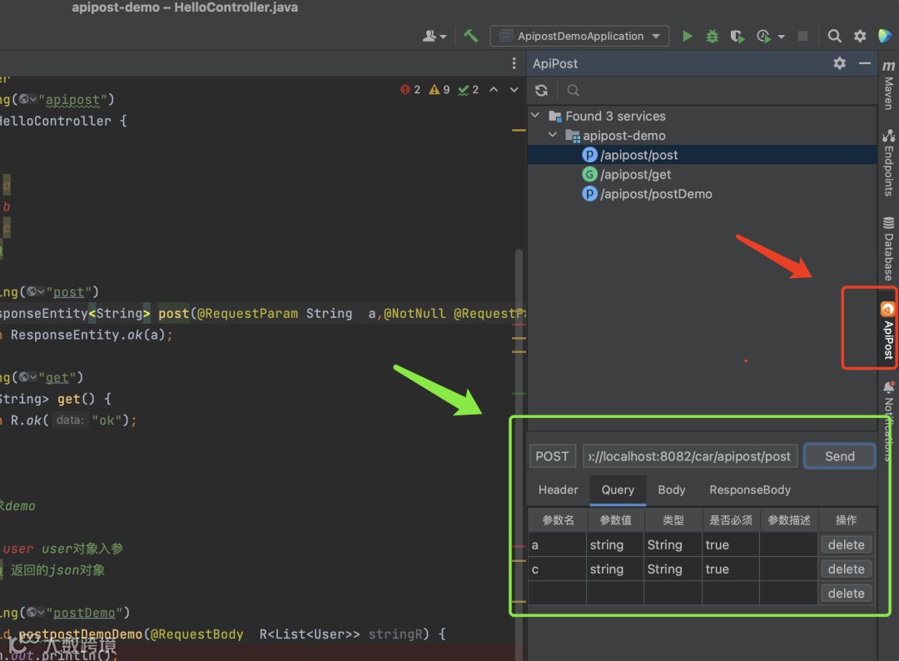The width and height of the screenshot is (899, 661).
Task: Open ApipostDemoApplication run configuration dropdown
Action: [579, 36]
